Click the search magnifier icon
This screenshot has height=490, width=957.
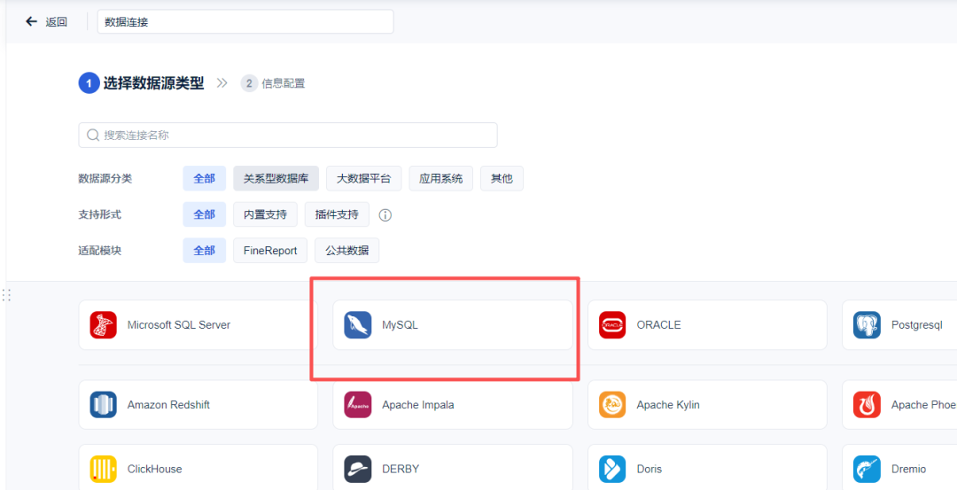point(93,135)
